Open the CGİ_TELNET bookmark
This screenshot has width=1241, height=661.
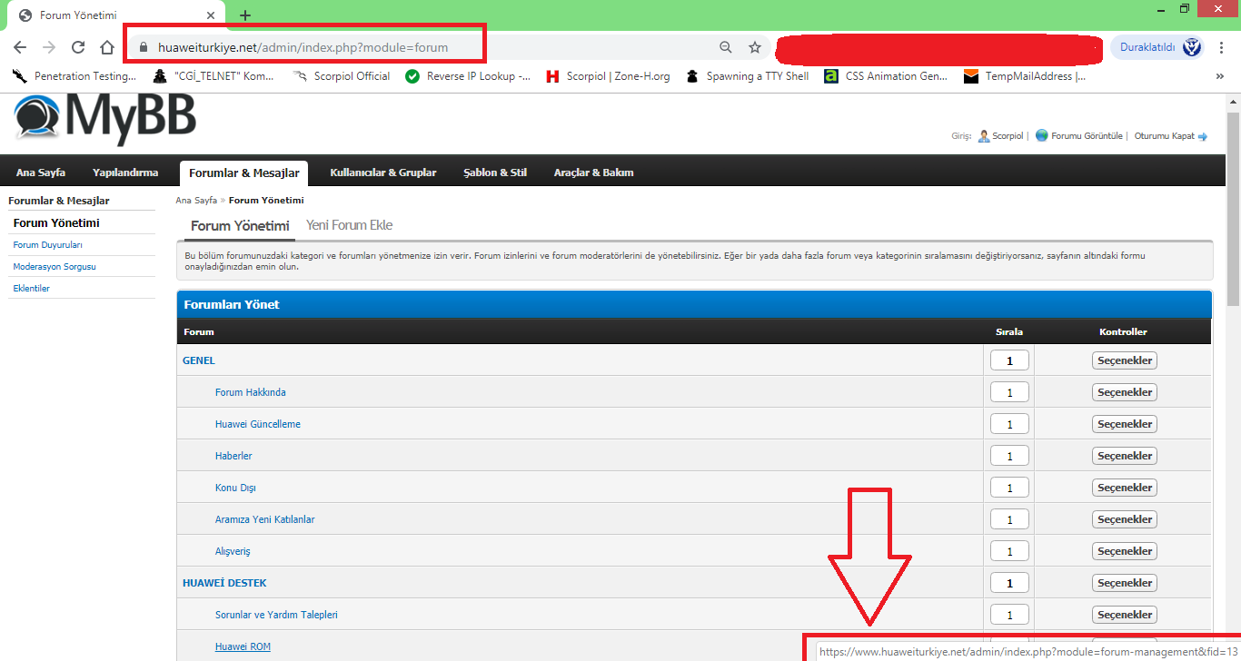(x=213, y=76)
